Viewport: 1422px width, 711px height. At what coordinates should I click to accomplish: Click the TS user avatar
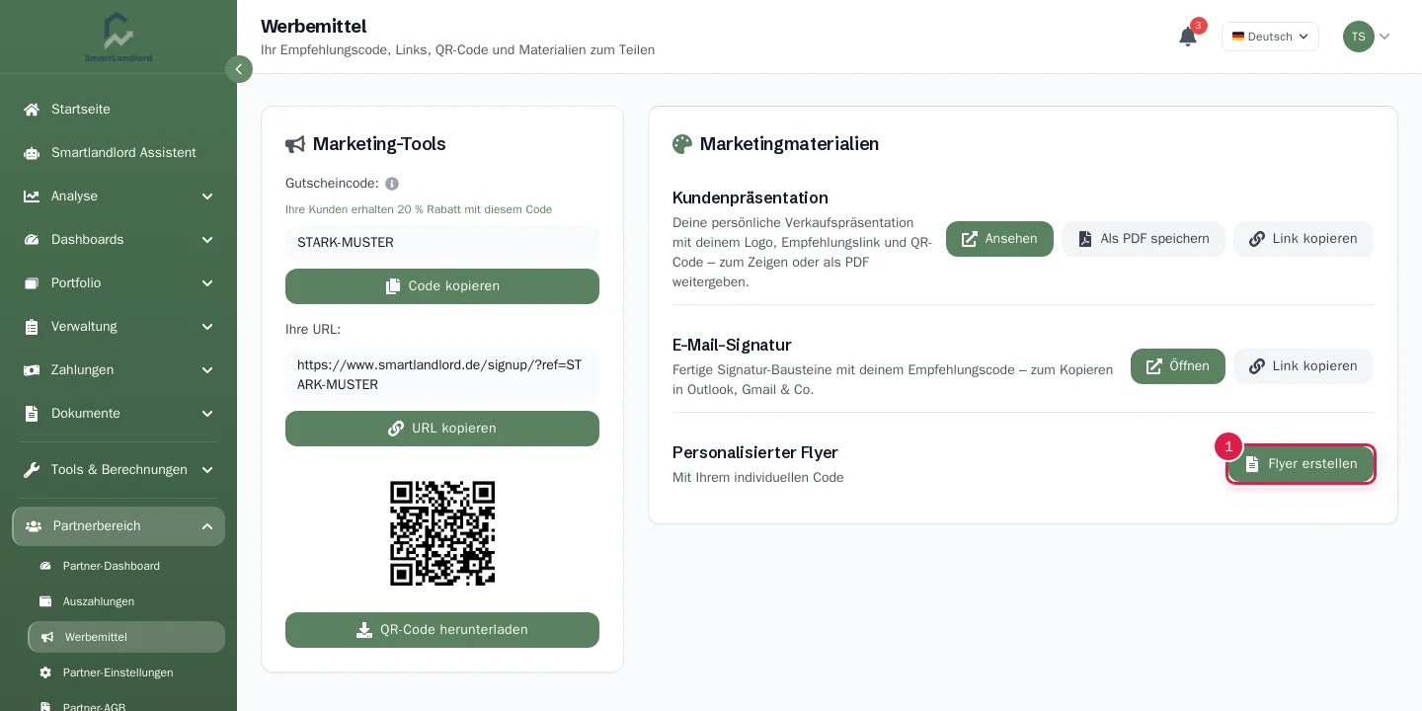1359,37
